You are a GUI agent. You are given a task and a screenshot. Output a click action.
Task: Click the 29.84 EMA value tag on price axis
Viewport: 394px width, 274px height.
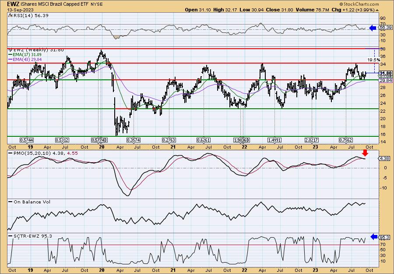385,81
